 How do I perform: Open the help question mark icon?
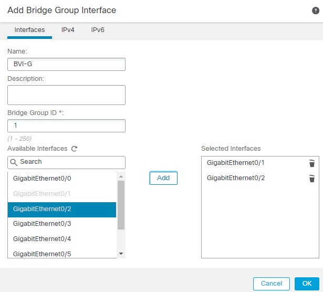tap(315, 11)
